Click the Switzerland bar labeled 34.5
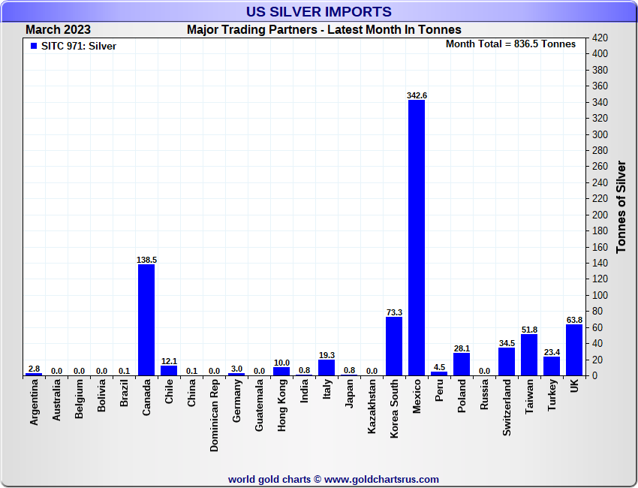This screenshot has width=638, height=488. pyautogui.click(x=507, y=361)
